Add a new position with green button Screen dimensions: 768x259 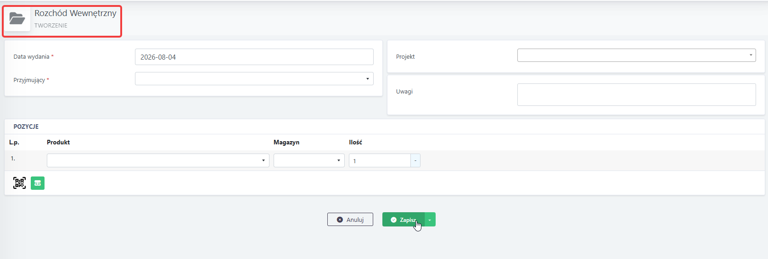click(38, 183)
